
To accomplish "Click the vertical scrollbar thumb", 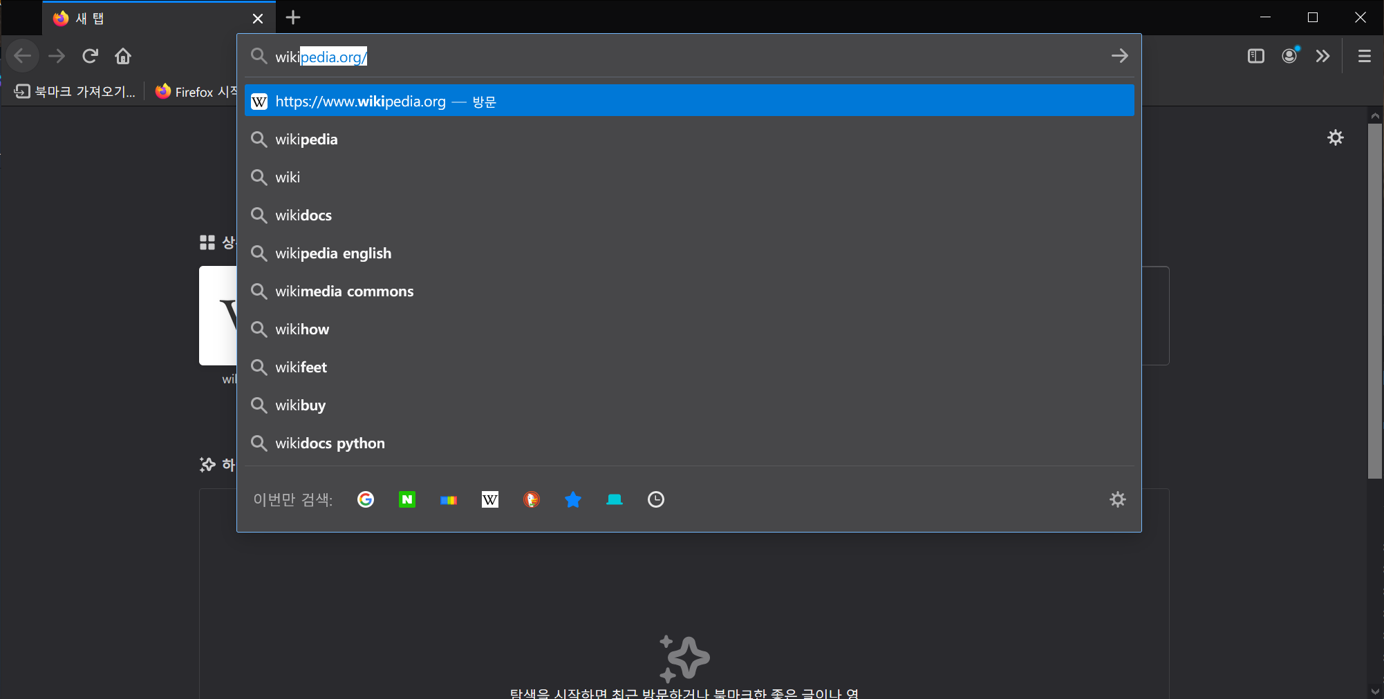I will tap(1375, 300).
